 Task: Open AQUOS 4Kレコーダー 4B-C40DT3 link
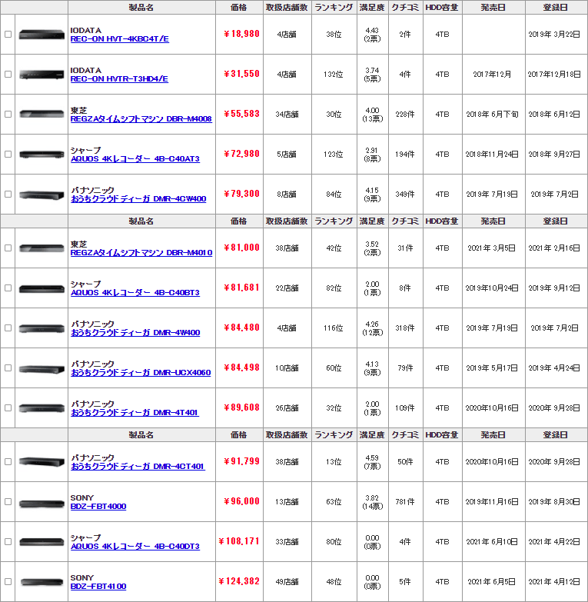(135, 547)
